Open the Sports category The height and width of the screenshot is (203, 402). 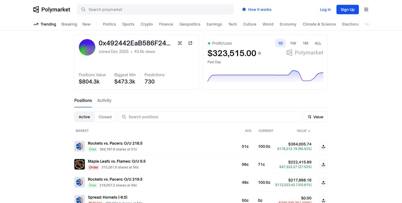(x=128, y=24)
